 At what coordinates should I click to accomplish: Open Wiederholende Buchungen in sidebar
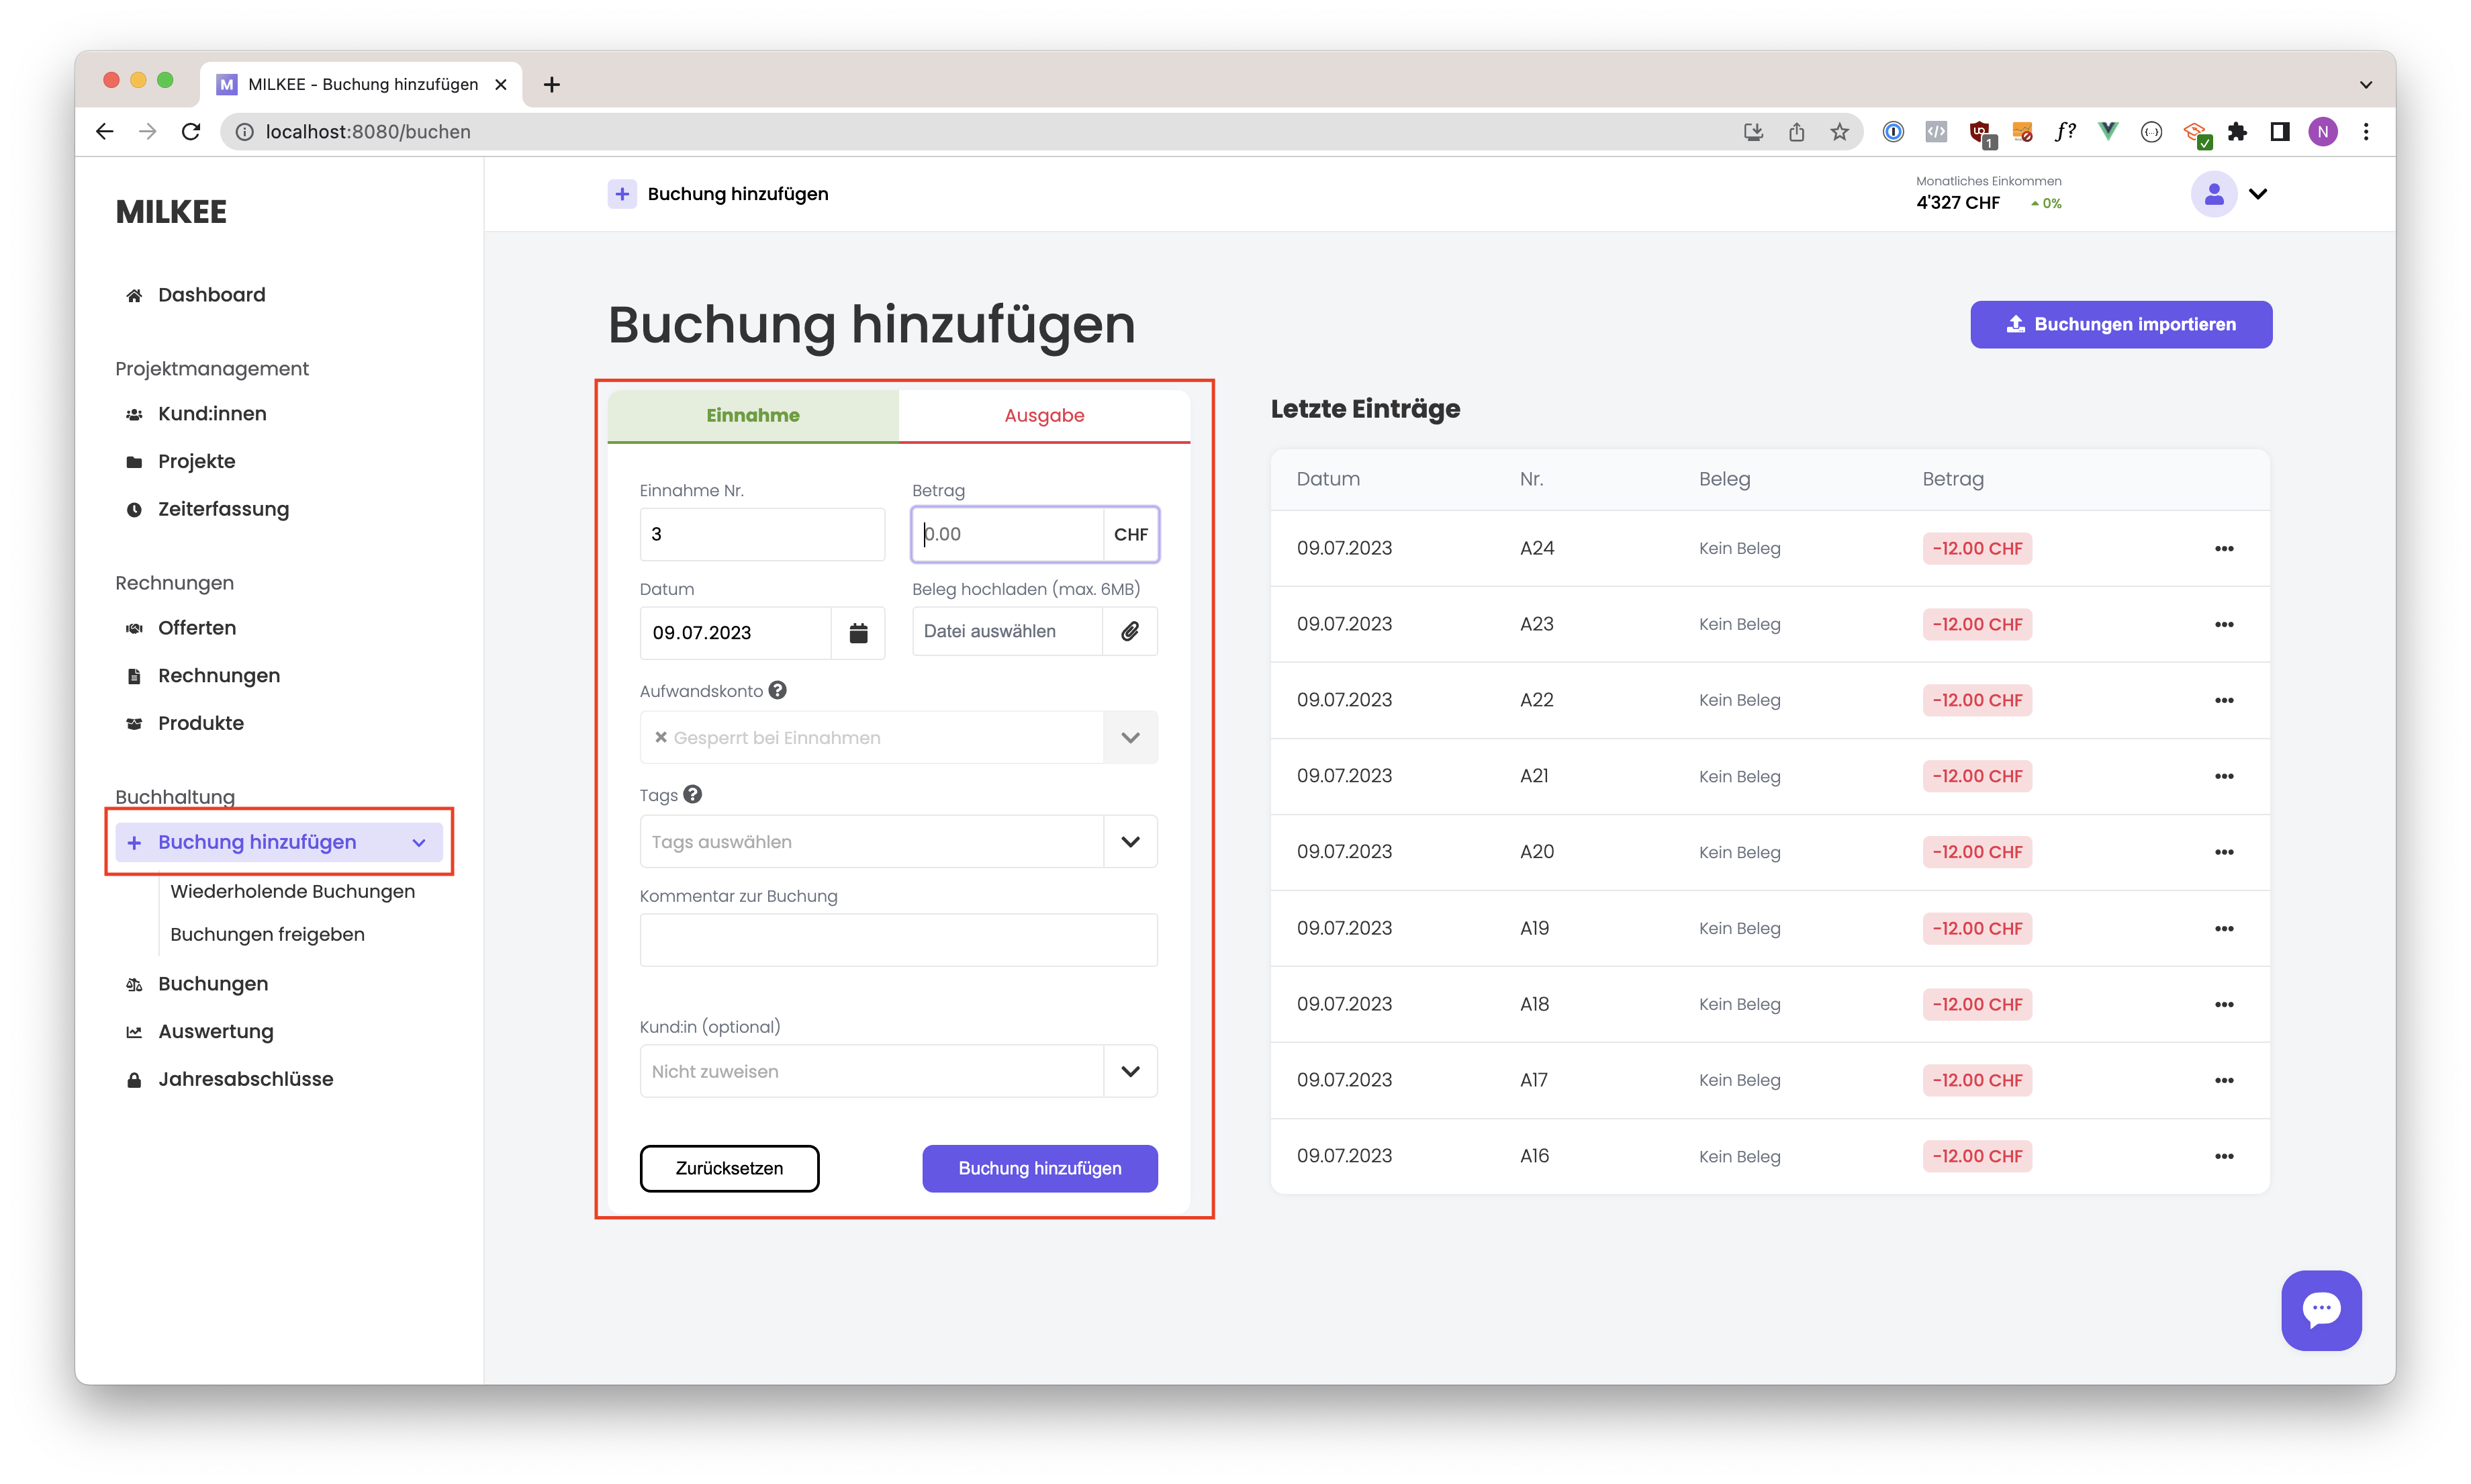[x=292, y=891]
